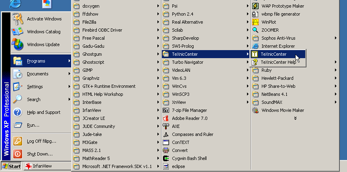
Task: Select WinSCP3 entry
Action: pyautogui.click(x=206, y=94)
